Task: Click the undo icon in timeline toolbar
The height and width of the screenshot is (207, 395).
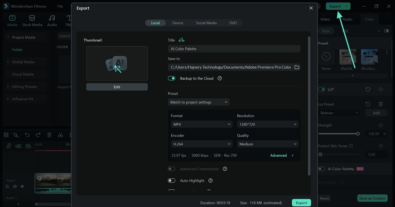Action: coord(27,135)
